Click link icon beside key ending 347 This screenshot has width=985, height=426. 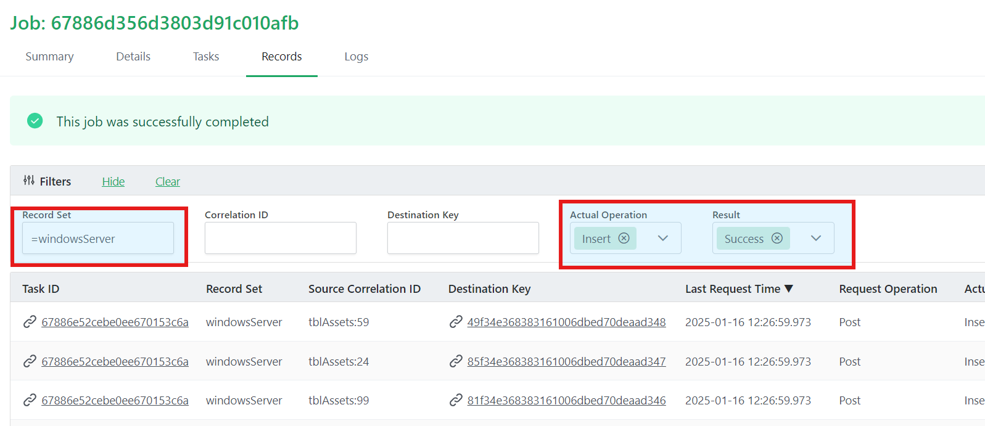[456, 361]
